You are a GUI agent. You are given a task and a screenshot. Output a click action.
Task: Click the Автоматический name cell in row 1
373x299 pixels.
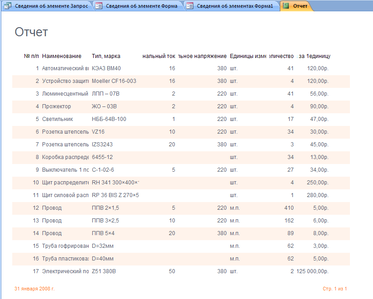point(66,68)
